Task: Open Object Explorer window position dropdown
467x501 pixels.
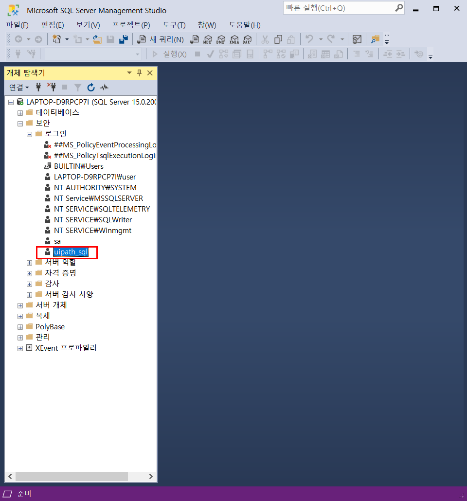Action: tap(129, 73)
